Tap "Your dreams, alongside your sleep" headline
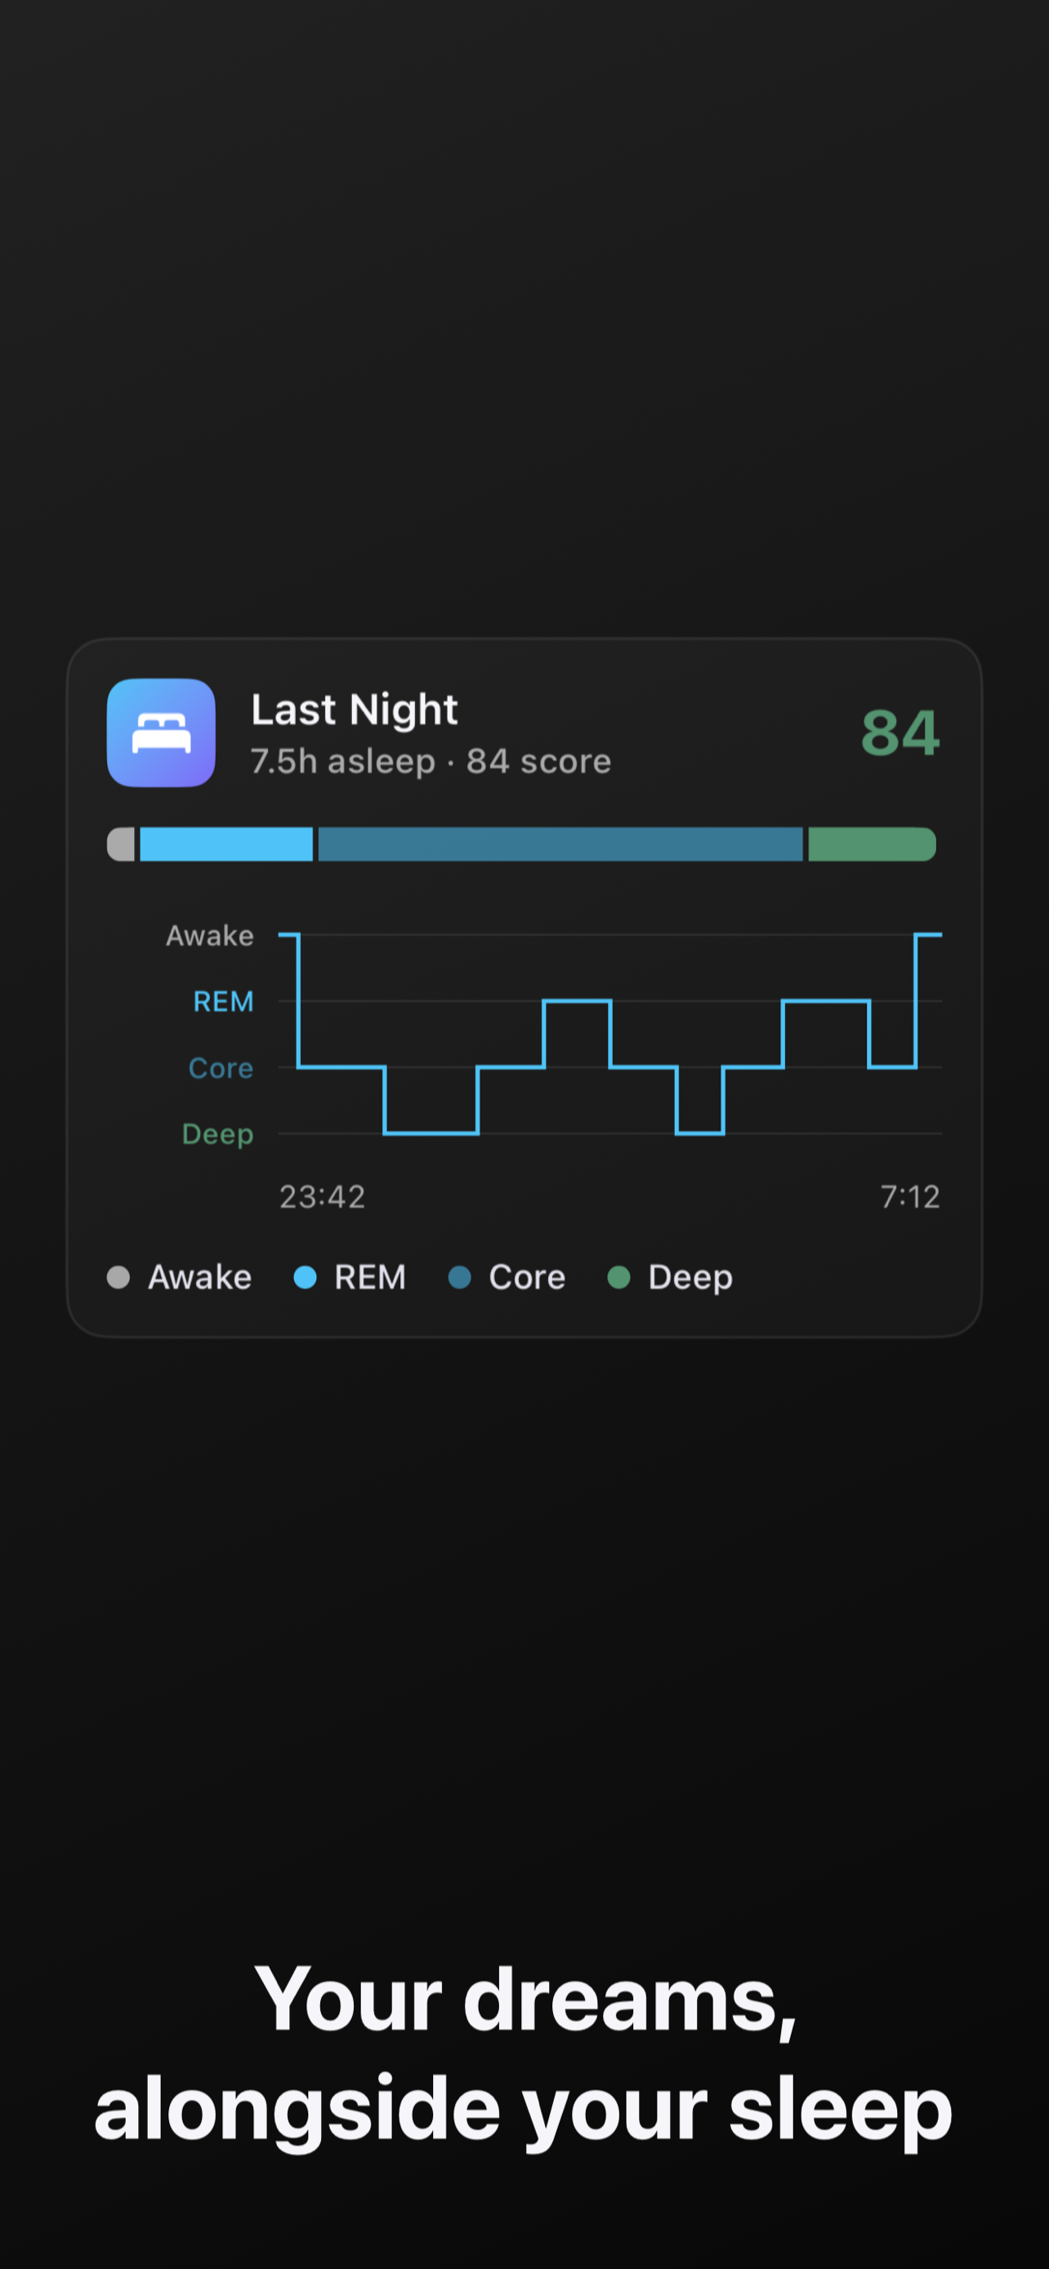1049x2269 pixels. click(524, 2054)
